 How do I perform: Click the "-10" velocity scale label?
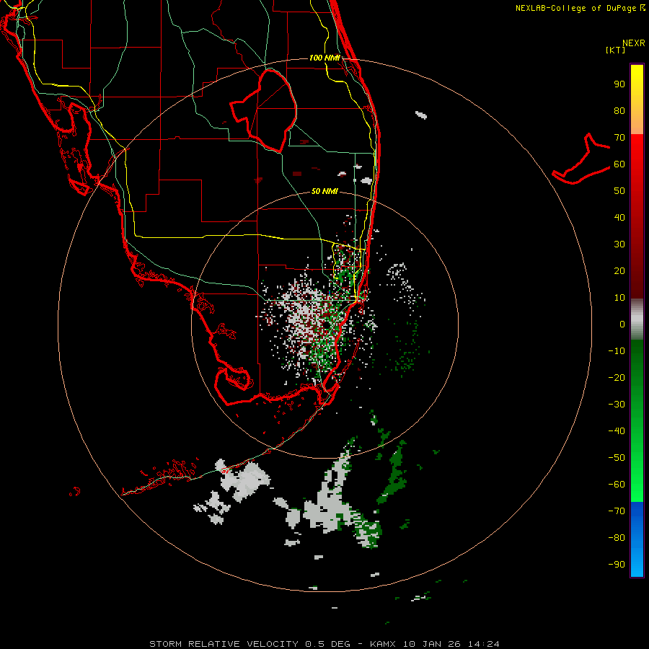[617, 351]
